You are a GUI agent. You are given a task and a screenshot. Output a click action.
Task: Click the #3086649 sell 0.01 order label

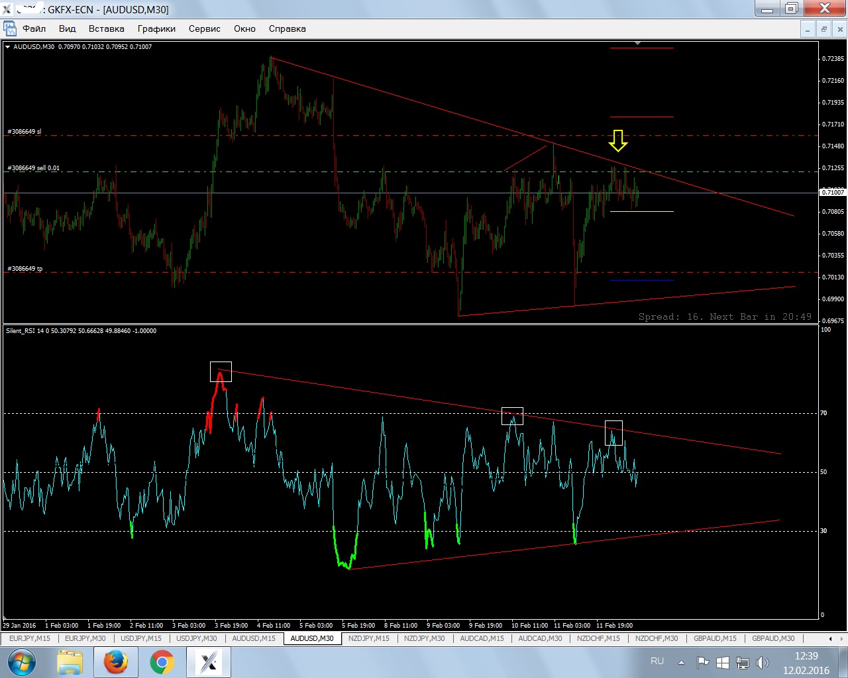click(x=33, y=168)
